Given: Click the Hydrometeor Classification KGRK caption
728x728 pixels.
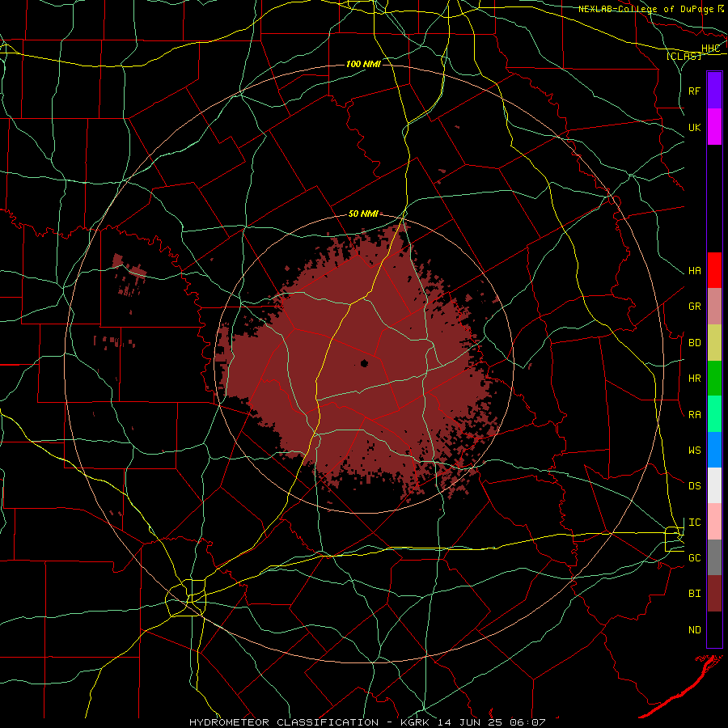Looking at the screenshot, I should (367, 722).
